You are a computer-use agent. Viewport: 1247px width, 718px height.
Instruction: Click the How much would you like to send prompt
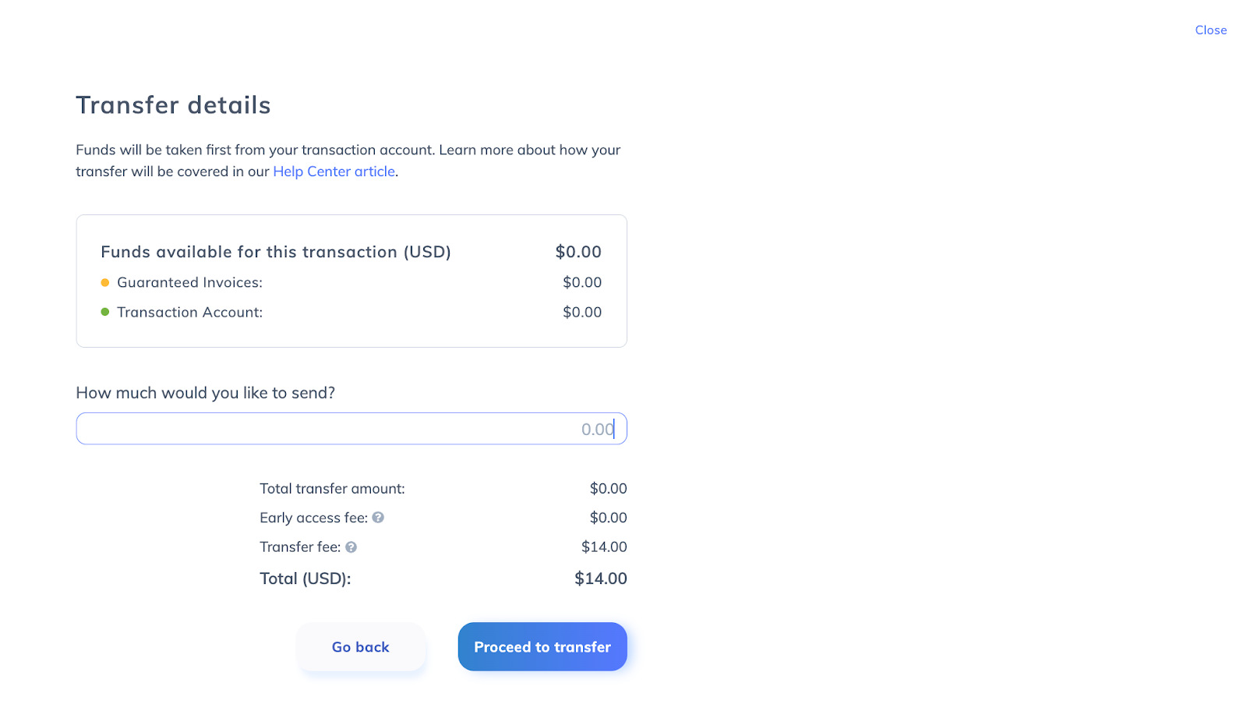[205, 393]
